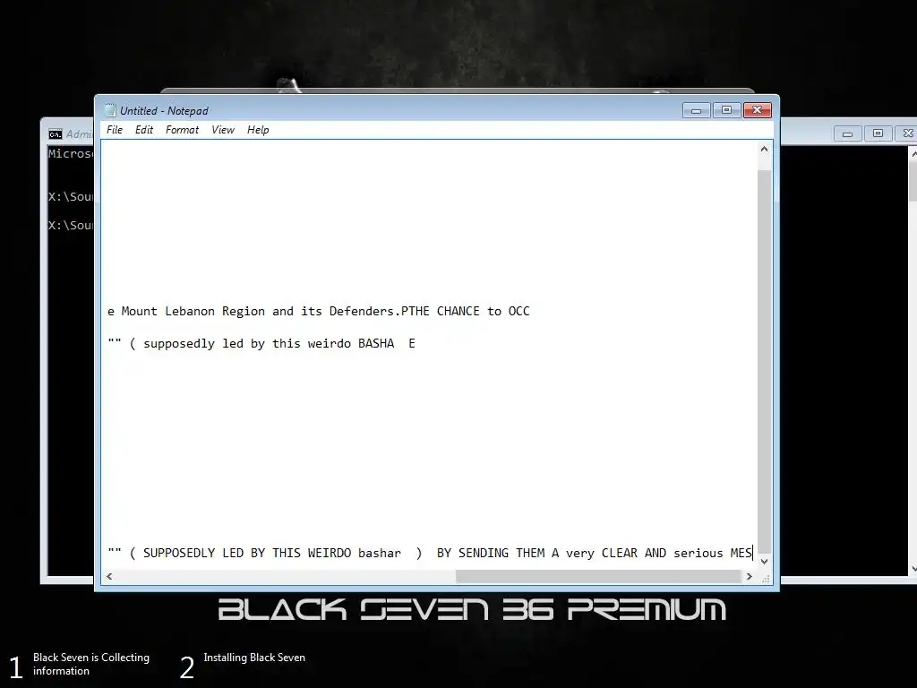Click the line 'supposedly led by this weirdo BASHA'
This screenshot has height=688, width=917.
click(261, 343)
